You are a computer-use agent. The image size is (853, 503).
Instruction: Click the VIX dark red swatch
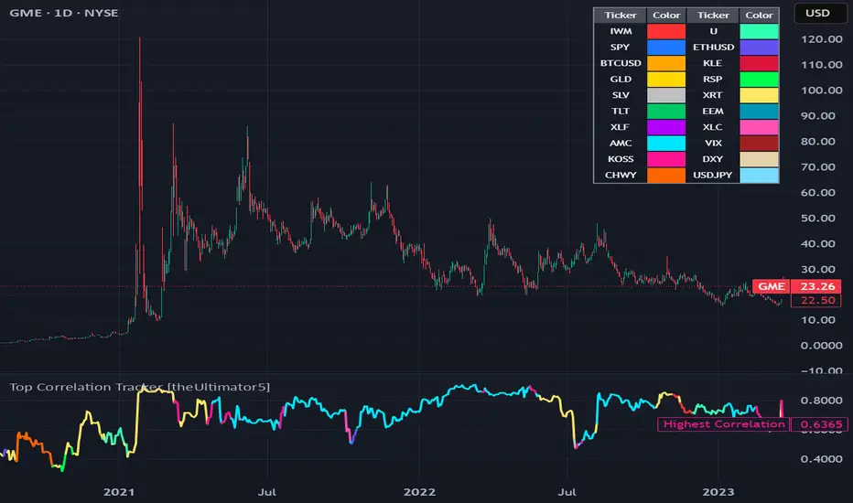[759, 143]
